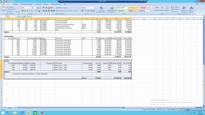Open PowerShell from the taskbar
Viewport: 205px width, 115px height.
pos(22,113)
